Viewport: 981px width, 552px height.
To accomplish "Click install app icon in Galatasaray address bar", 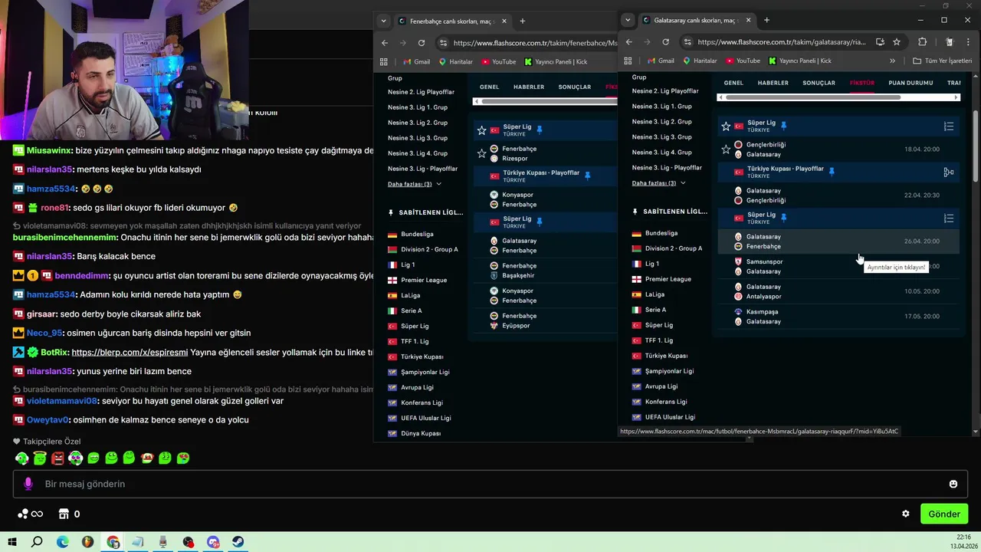I will click(x=880, y=42).
